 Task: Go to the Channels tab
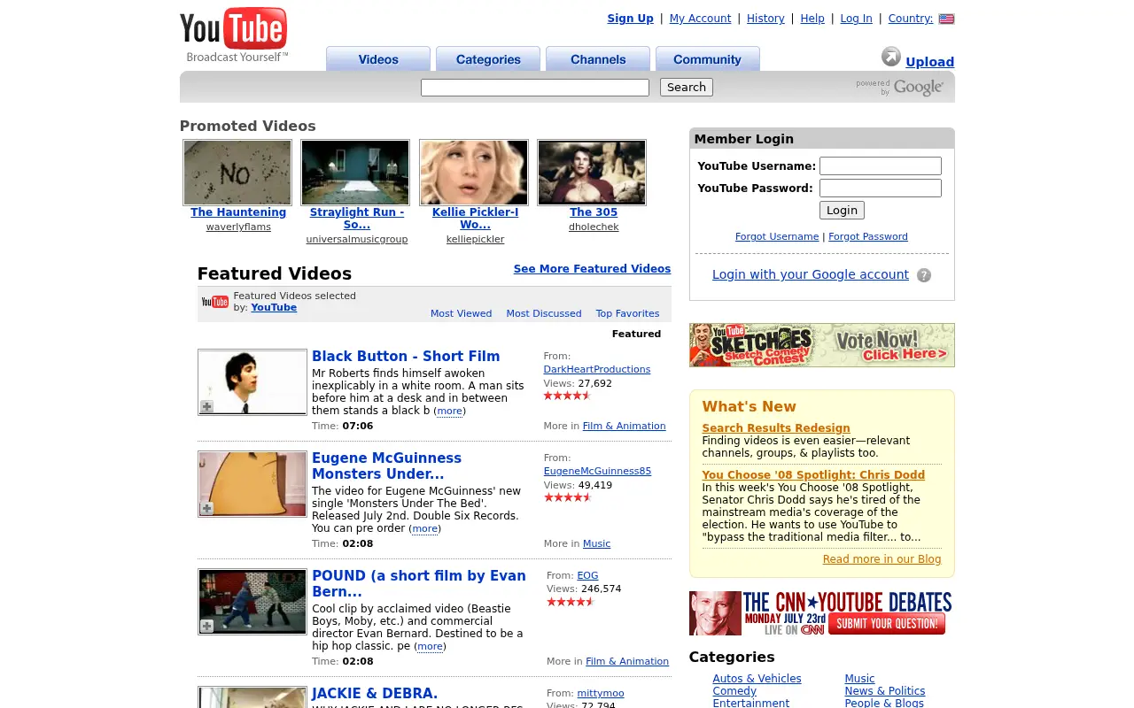coord(598,59)
